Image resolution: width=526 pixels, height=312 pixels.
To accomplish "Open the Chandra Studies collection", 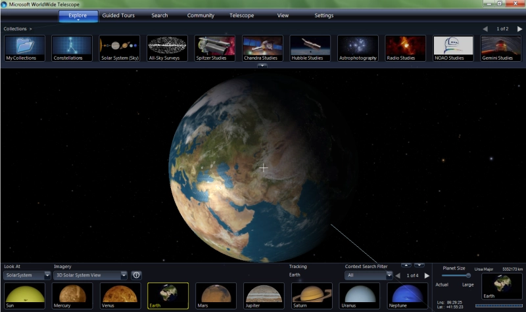I will click(x=262, y=48).
